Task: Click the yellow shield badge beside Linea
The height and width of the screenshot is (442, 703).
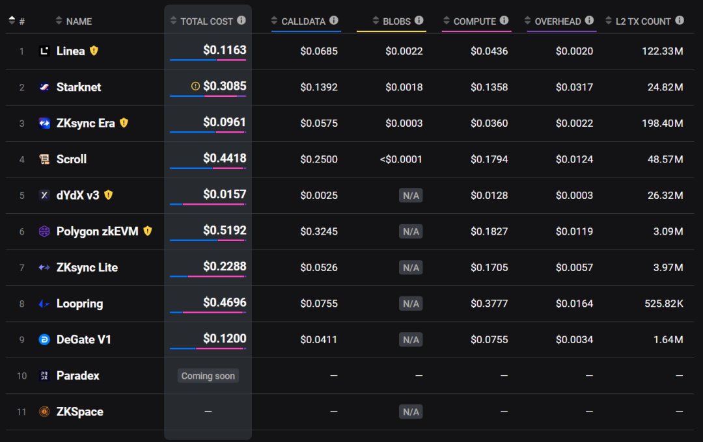Action: point(94,51)
